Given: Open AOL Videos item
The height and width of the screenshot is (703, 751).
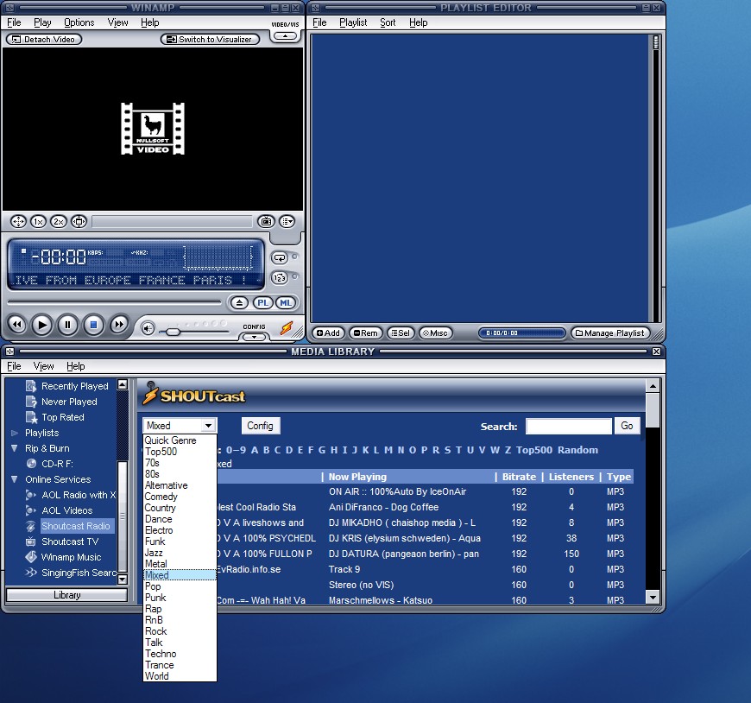Looking at the screenshot, I should click(67, 510).
